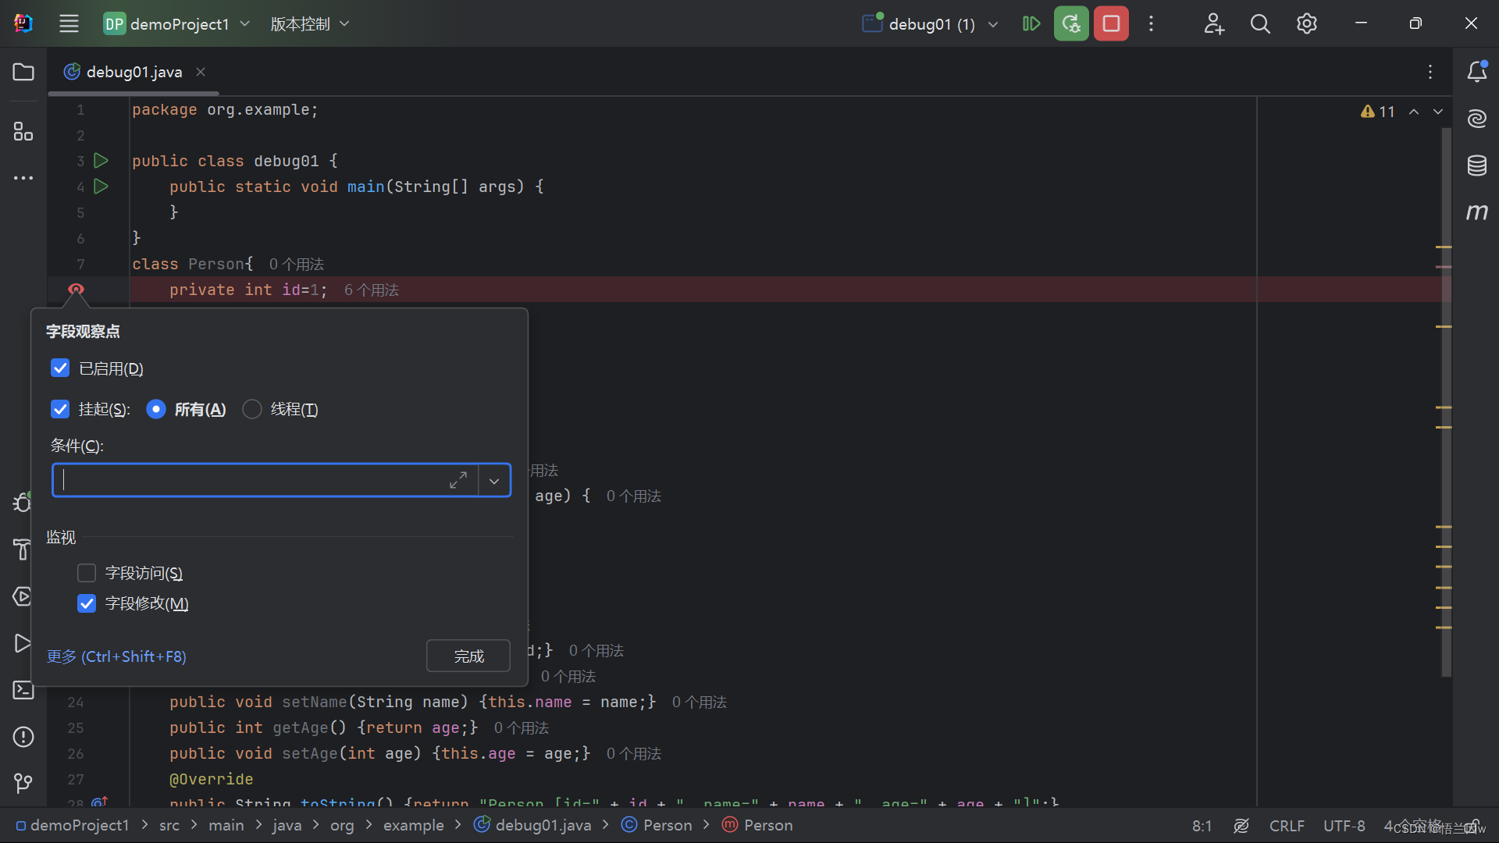The image size is (1499, 843).
Task: Click the editor vertical scrollbar
Action: click(x=1446, y=402)
